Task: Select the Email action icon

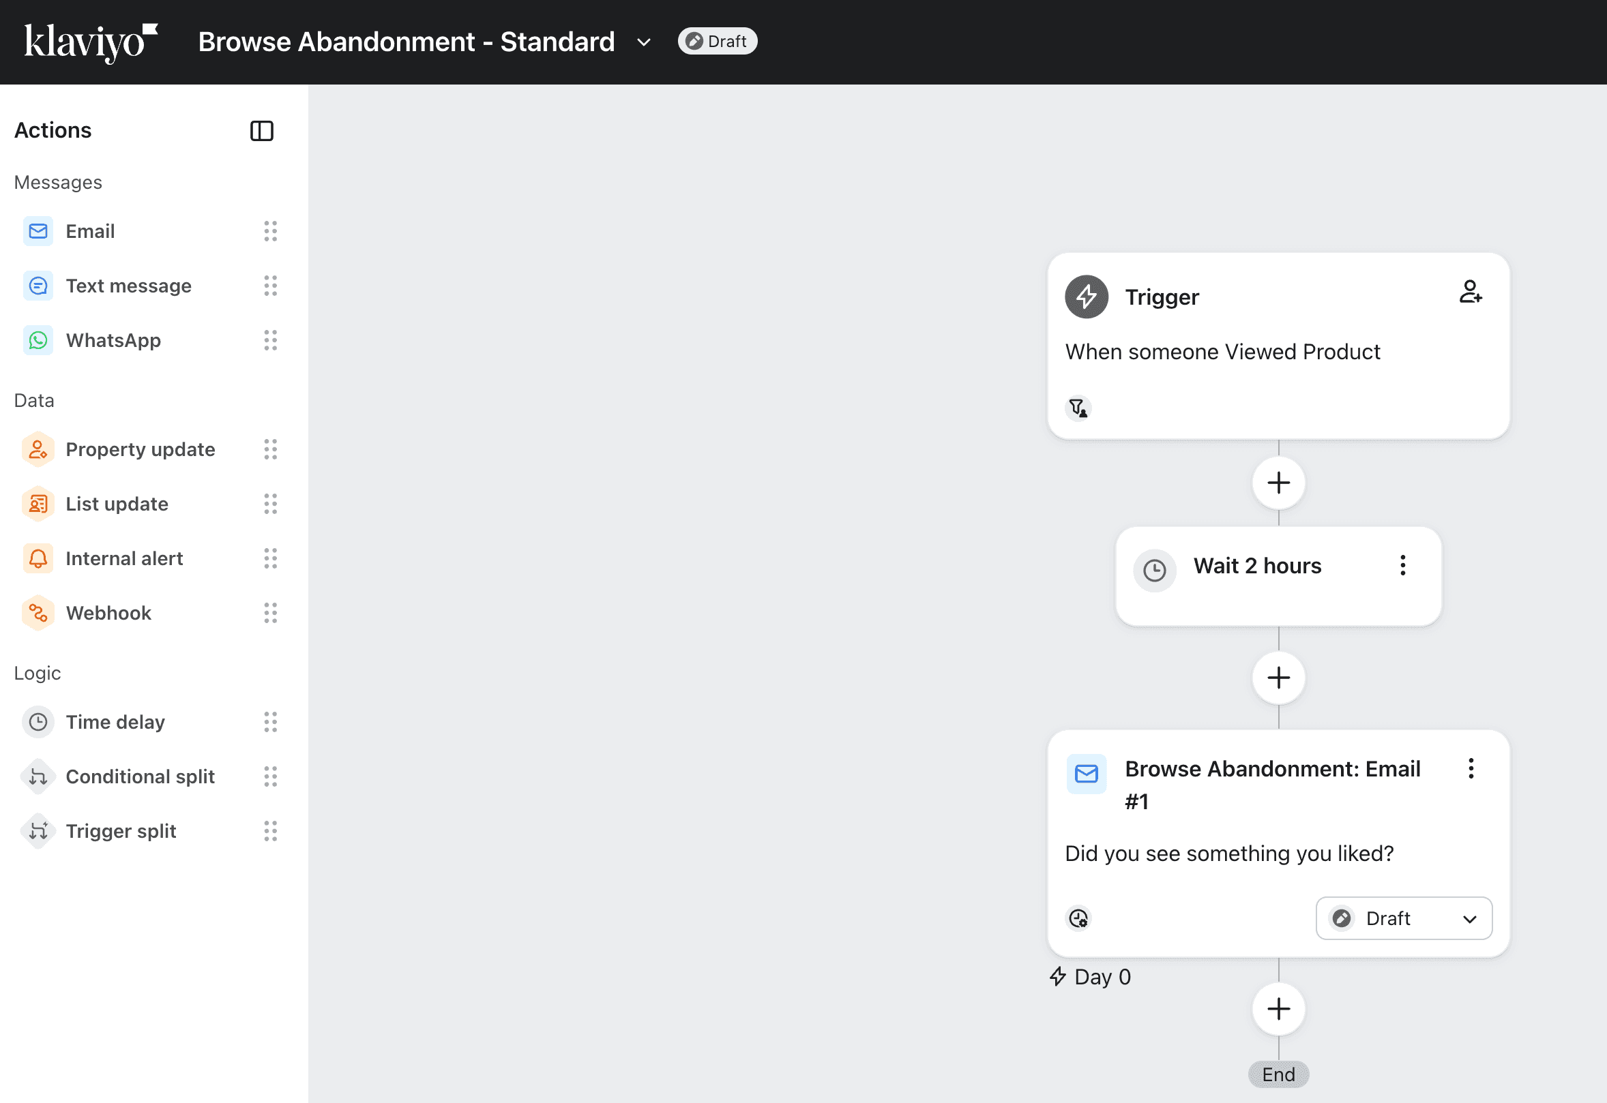Action: click(x=38, y=231)
